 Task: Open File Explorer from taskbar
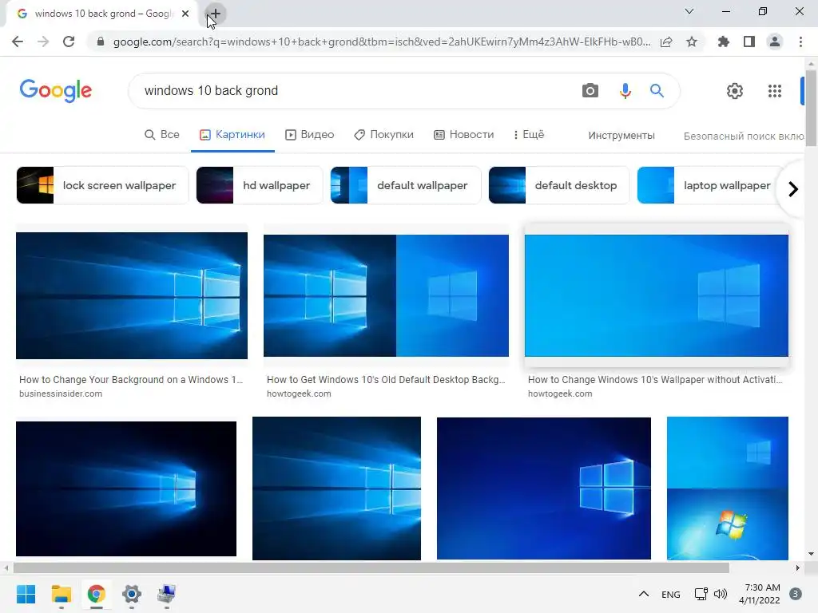(x=62, y=594)
